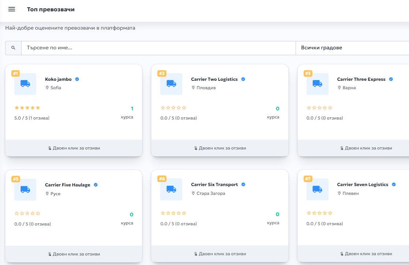Click the review hint on Carrier Six Transport card

tap(220, 254)
